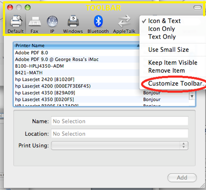Select Text Only in context menu
This screenshot has height=190, width=206.
pyautogui.click(x=162, y=37)
